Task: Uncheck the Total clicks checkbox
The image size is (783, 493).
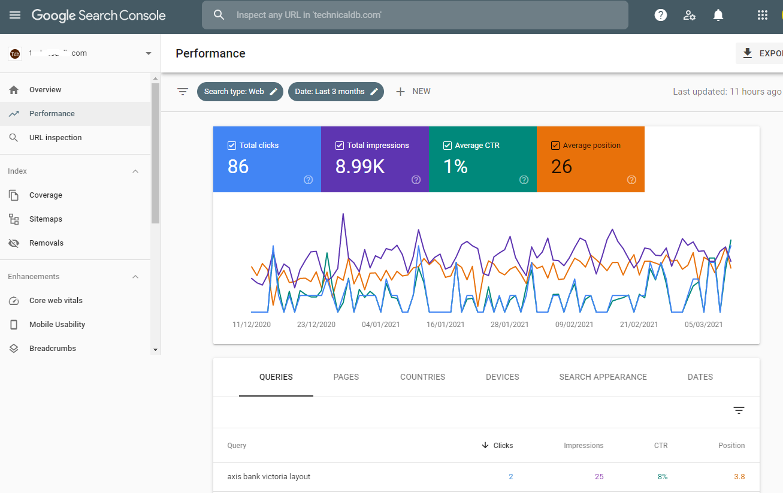Action: 232,146
